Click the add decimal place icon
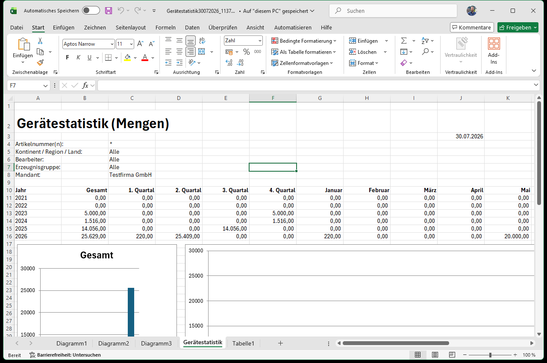 (x=229, y=63)
